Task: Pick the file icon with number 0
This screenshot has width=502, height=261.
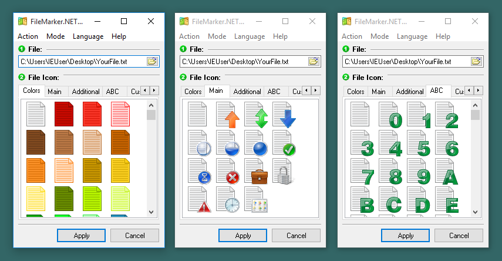Action: pos(390,115)
